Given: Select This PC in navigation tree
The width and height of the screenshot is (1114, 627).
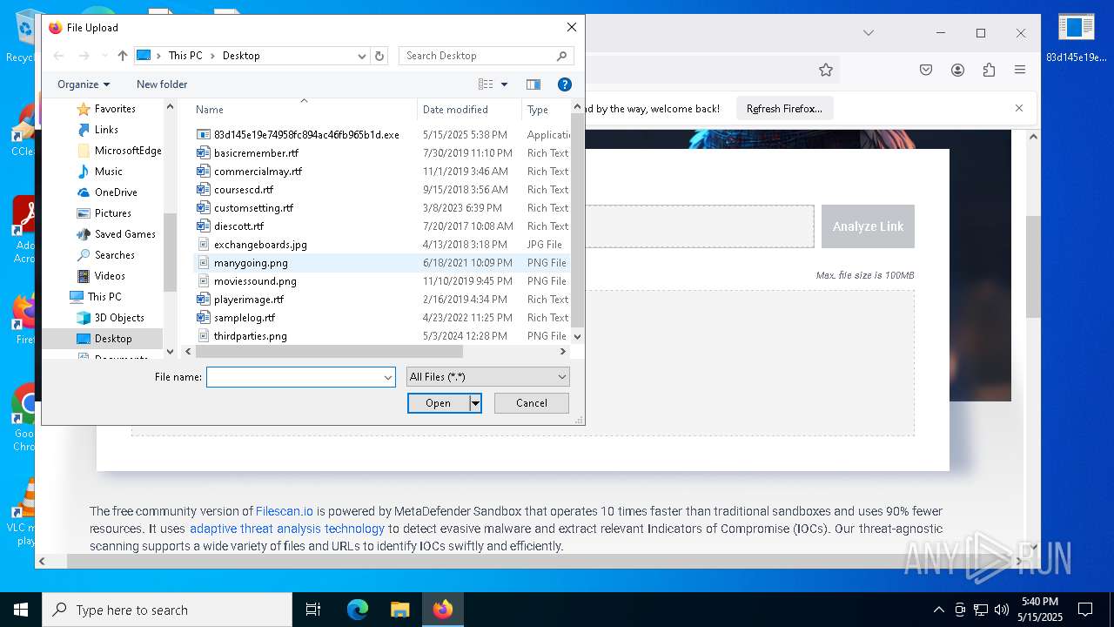Looking at the screenshot, I should click(104, 297).
